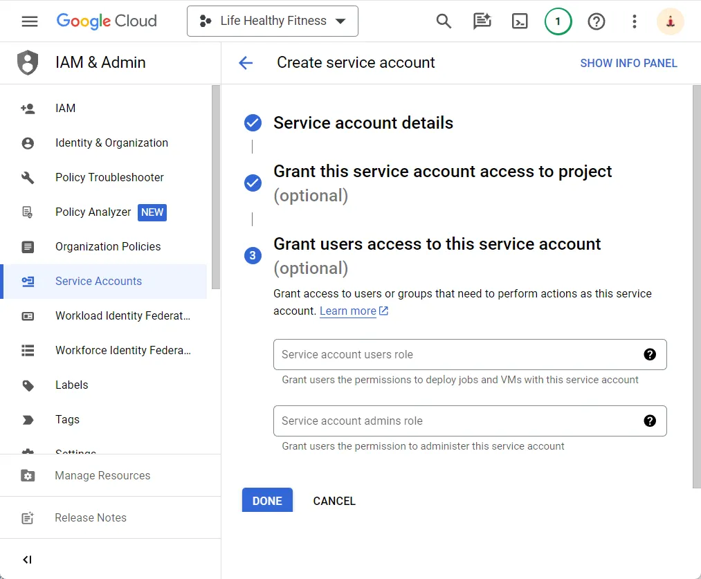Image resolution: width=701 pixels, height=579 pixels.
Task: Open the navigation hamburger menu
Action: tap(29, 21)
